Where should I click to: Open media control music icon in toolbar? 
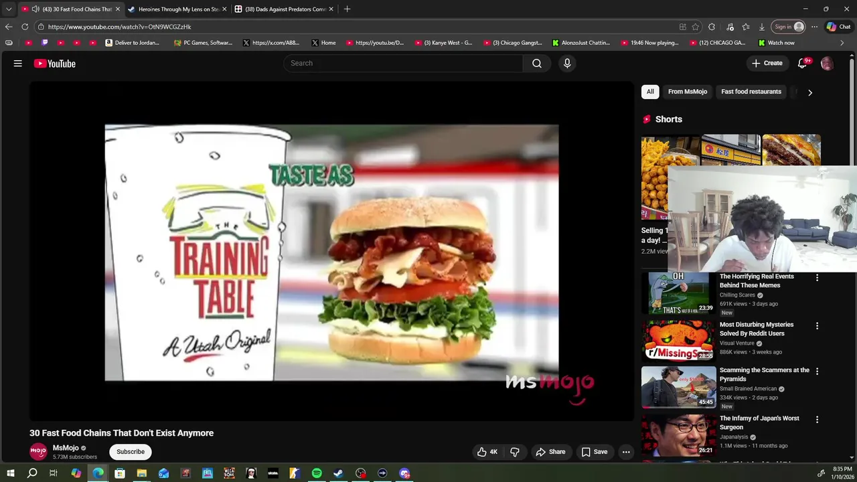tap(730, 27)
